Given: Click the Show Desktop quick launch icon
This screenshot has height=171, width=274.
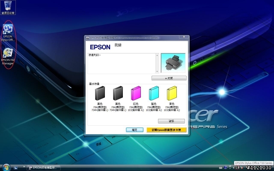Looking at the screenshot, I should [15, 168].
